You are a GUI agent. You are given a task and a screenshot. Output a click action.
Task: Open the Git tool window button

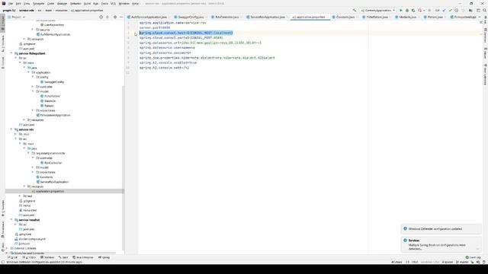[12, 257]
